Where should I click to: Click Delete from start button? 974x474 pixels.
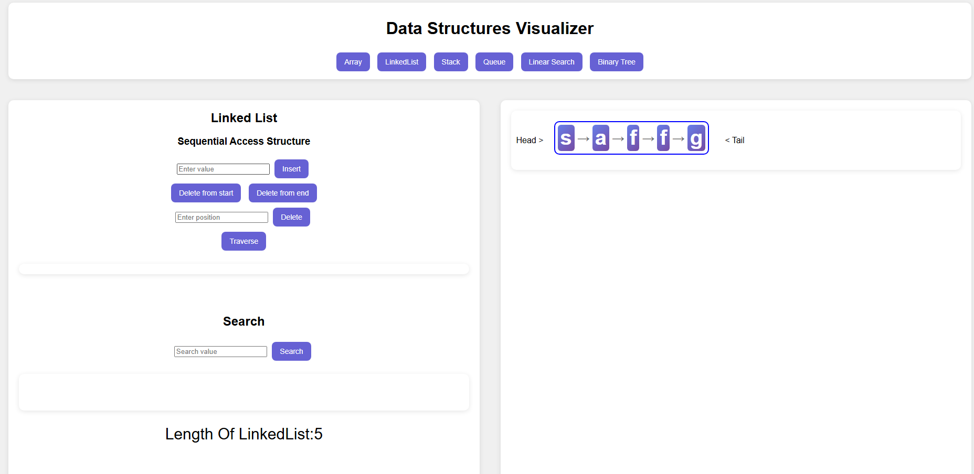(206, 193)
